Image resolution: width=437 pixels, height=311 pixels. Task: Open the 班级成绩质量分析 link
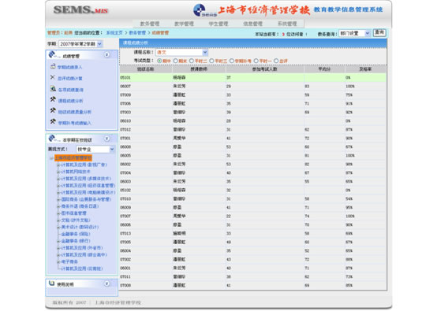(74, 112)
